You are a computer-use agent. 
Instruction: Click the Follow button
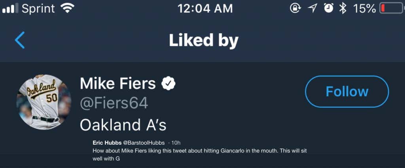tap(347, 92)
